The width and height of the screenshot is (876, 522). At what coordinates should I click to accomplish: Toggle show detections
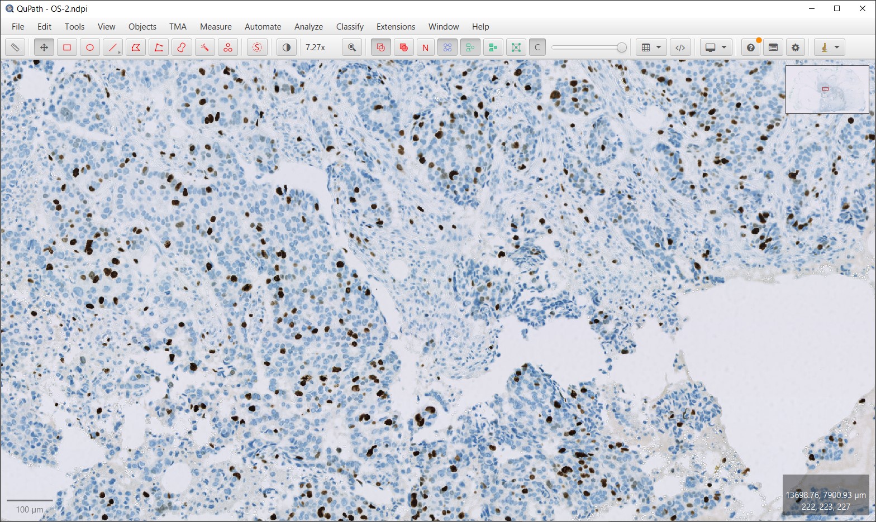point(470,47)
